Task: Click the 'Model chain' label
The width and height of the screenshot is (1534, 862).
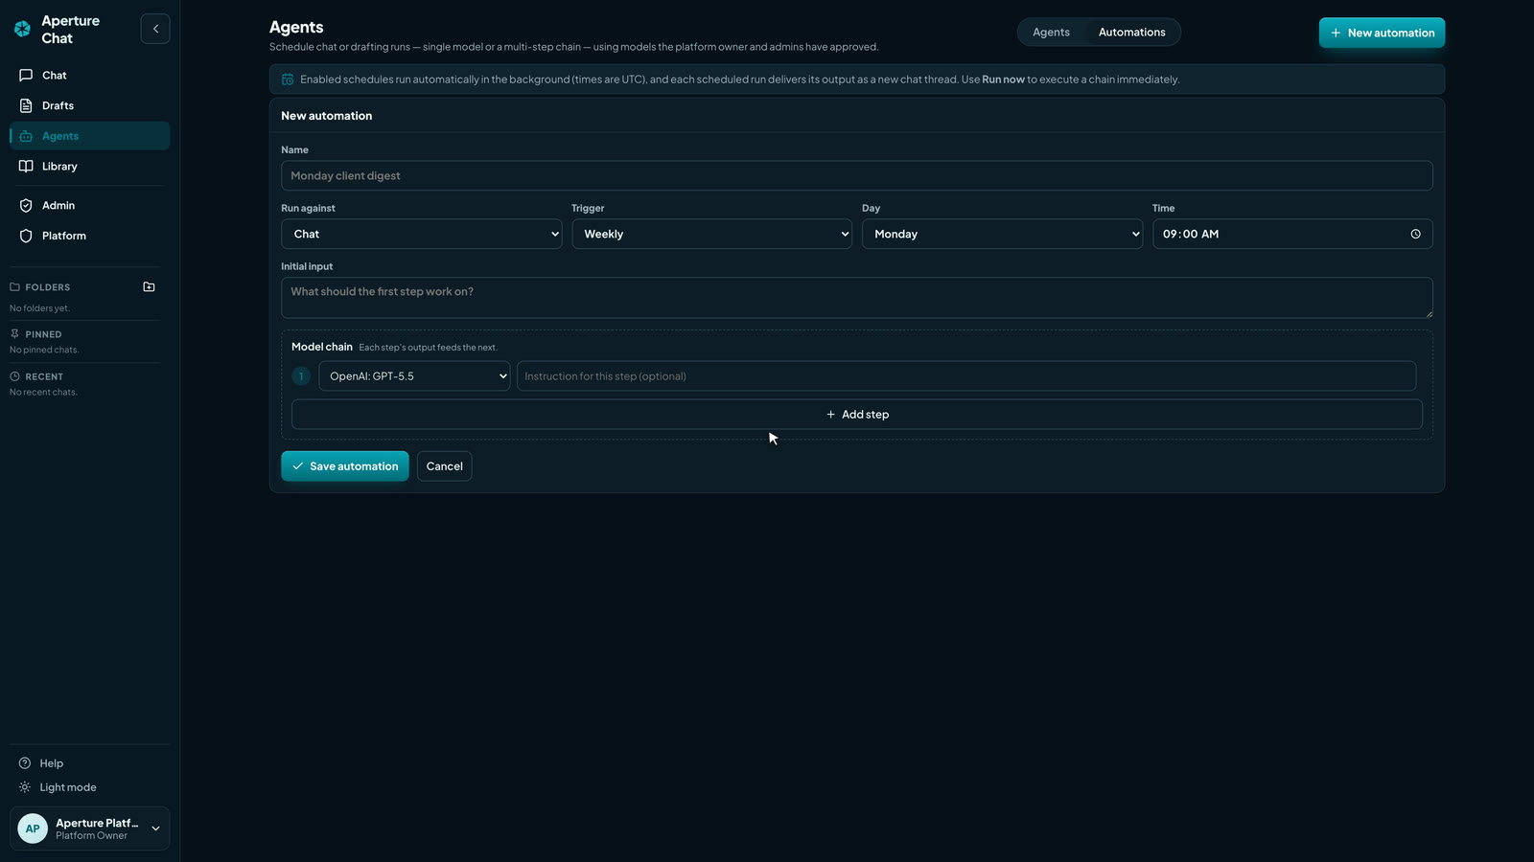Action: point(322,347)
